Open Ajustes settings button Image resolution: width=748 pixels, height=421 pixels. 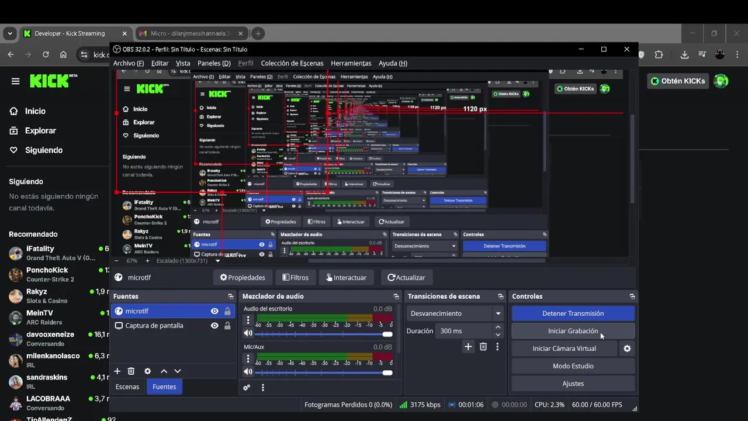coord(573,384)
